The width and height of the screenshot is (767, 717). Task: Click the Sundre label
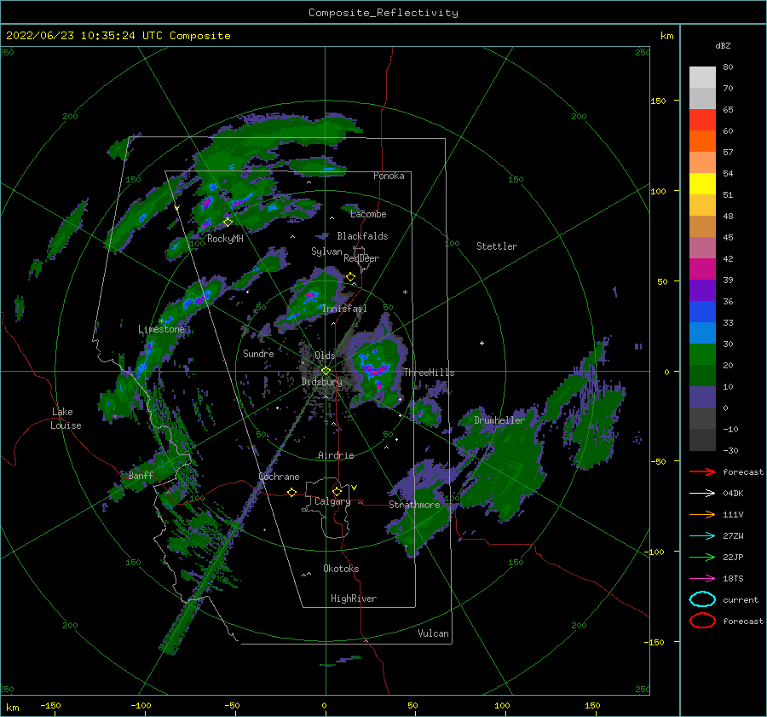(x=258, y=353)
